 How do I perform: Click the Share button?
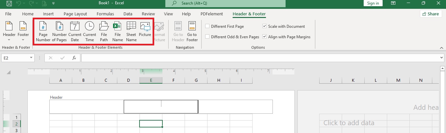431,14
